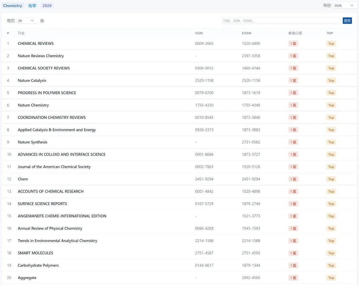The image size is (359, 286).
Task: Open CHEMICAL REVIEWS journal entry
Action: [x=36, y=44]
